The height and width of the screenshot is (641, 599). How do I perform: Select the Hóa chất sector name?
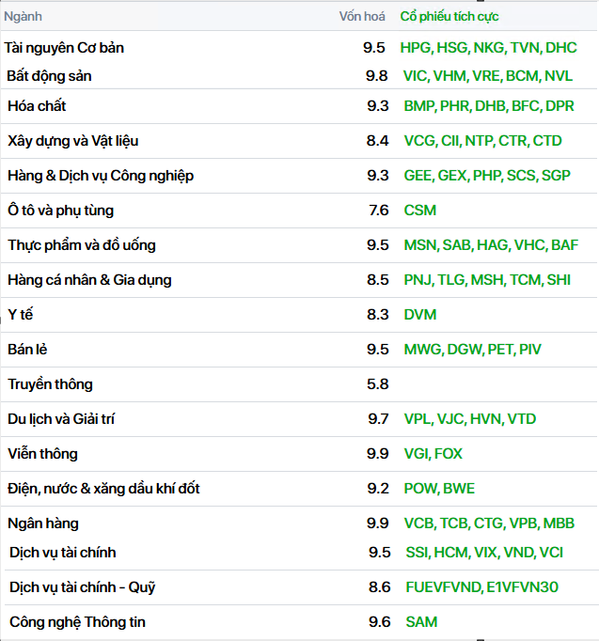coord(37,106)
